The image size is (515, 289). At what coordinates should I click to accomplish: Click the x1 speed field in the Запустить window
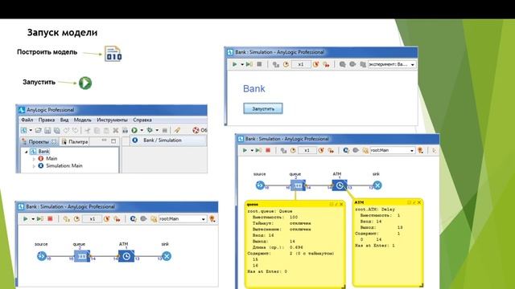(x=301, y=64)
